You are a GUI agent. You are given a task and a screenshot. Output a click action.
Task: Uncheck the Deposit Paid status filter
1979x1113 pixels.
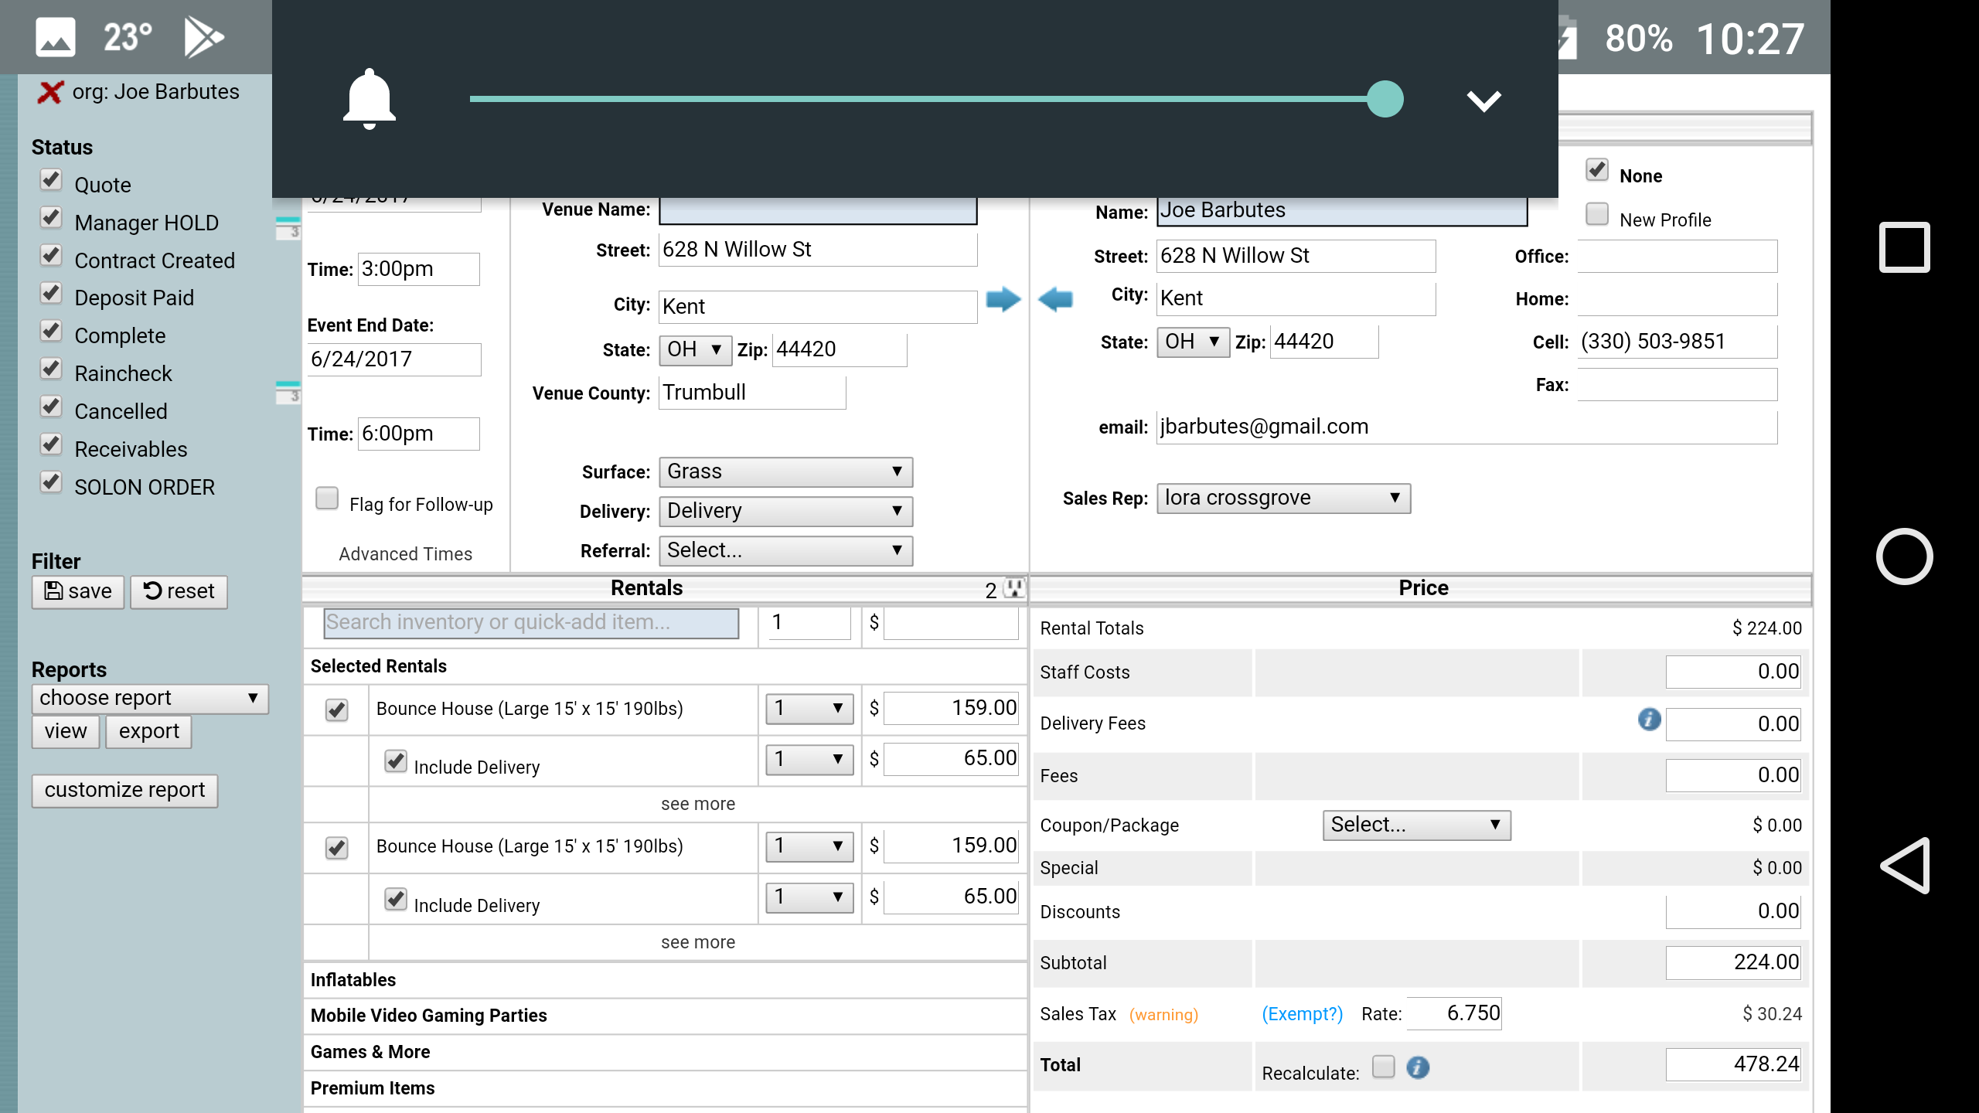point(51,294)
